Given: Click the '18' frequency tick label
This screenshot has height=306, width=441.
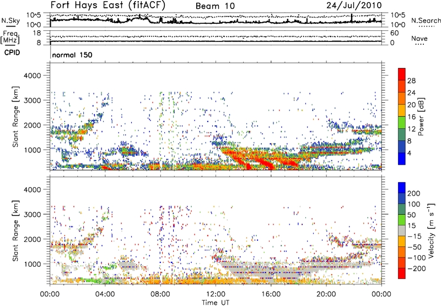Looking at the screenshot, I should coord(36,33).
